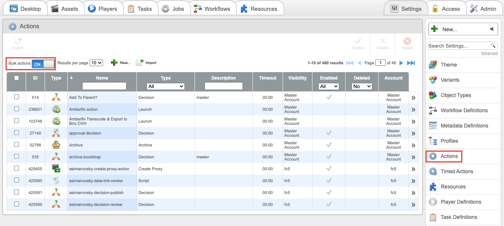
Task: Toggle the Bulk actions ON switch
Action: [43, 64]
